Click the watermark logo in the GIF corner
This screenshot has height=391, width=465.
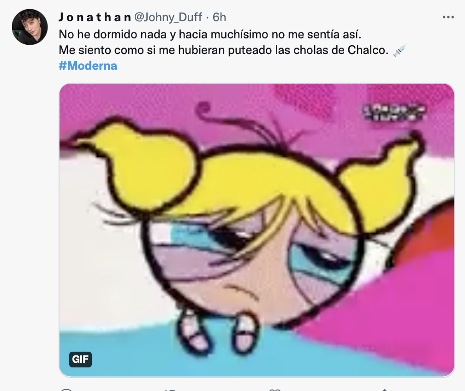[392, 112]
